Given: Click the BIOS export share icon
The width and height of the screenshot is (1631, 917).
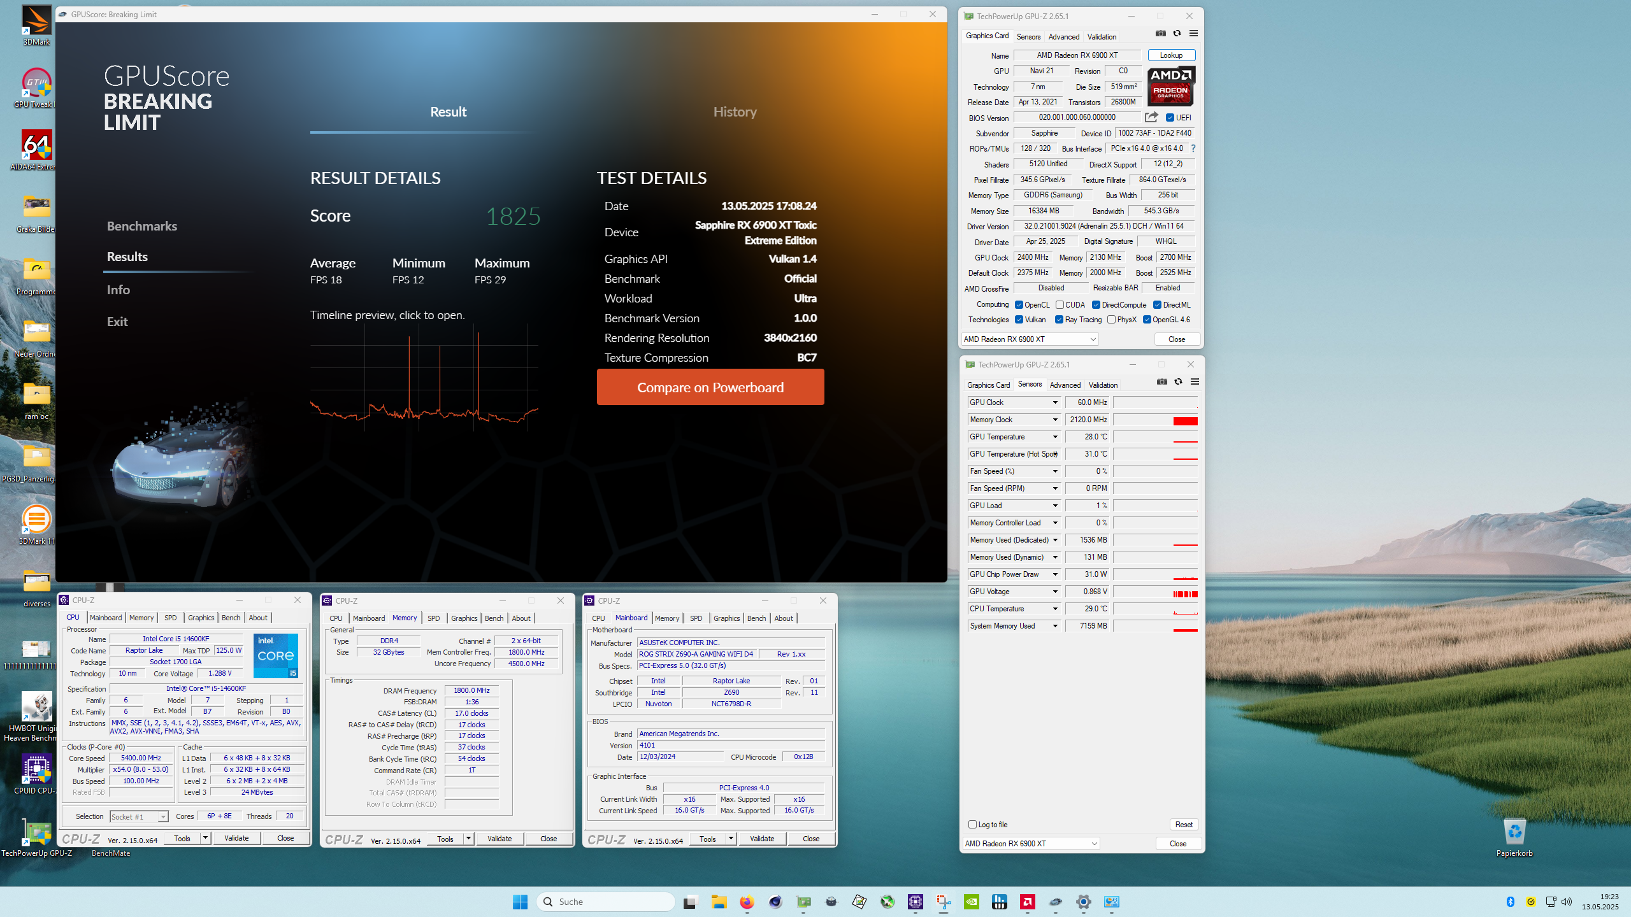Looking at the screenshot, I should point(1151,117).
